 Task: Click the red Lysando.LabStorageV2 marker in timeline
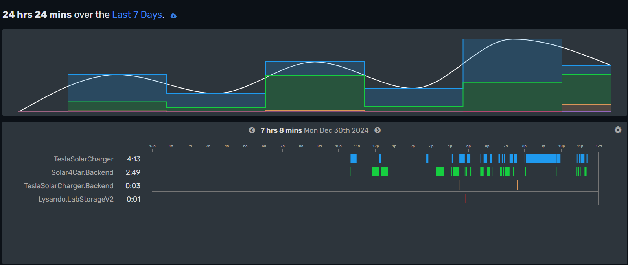click(465, 198)
